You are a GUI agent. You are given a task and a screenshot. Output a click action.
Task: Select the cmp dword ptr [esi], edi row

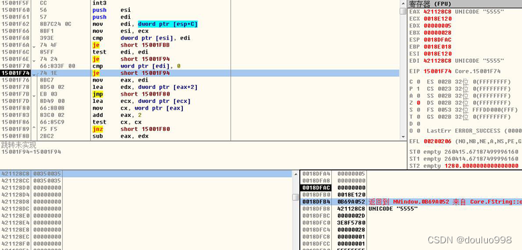point(199,38)
